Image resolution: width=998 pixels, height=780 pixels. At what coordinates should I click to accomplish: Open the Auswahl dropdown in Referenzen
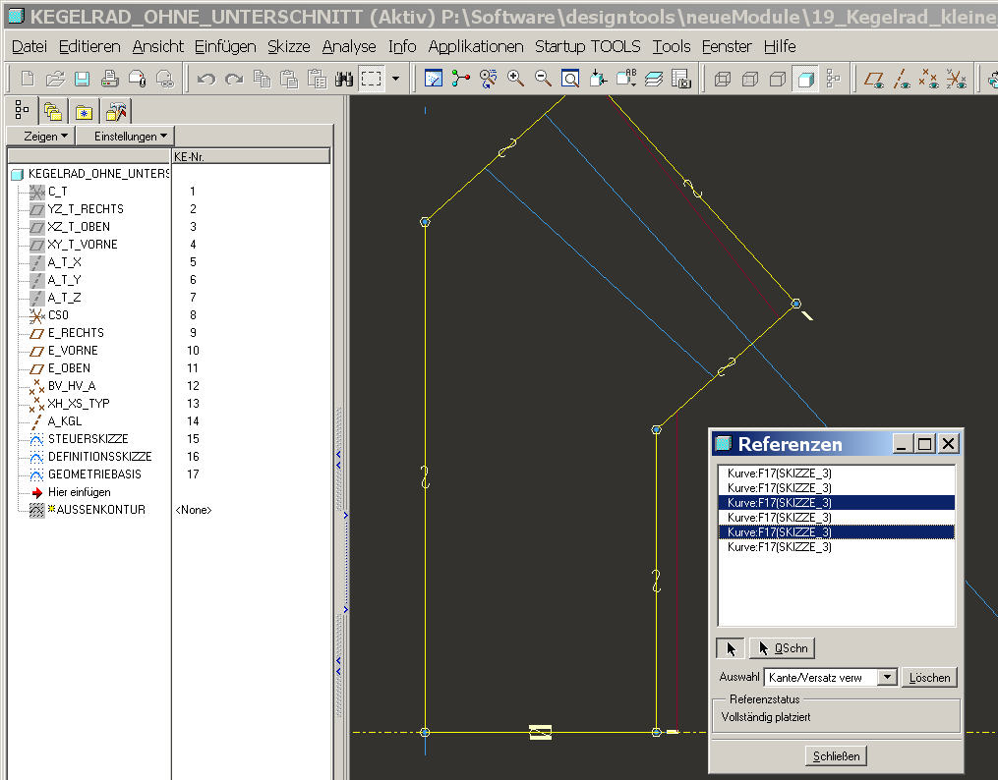(x=887, y=677)
